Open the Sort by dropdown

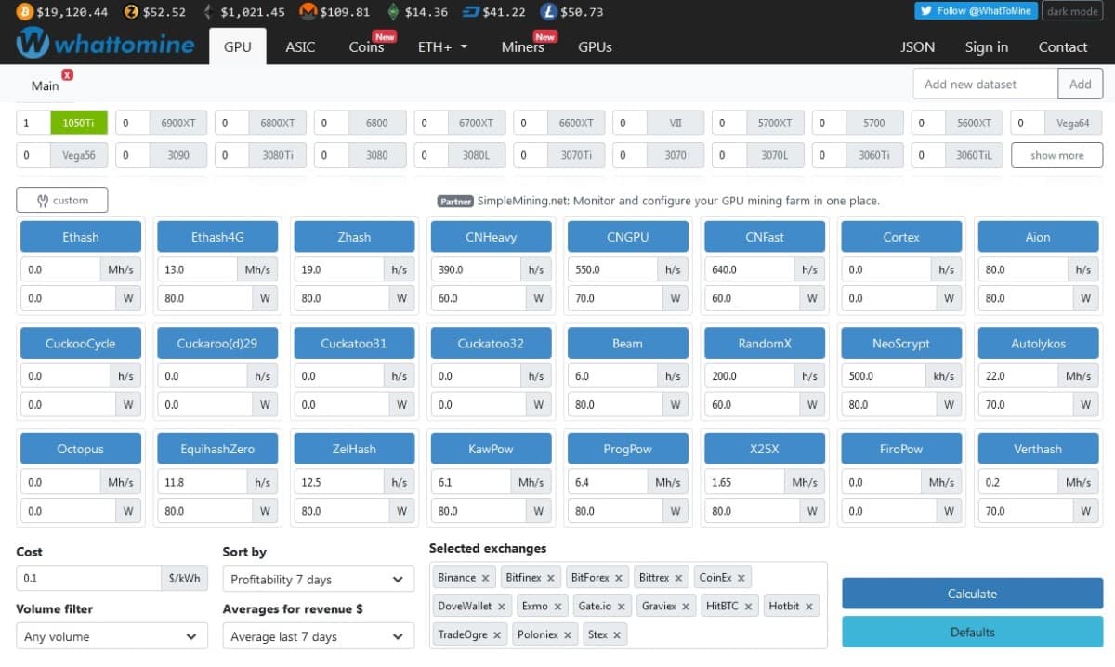coord(319,579)
